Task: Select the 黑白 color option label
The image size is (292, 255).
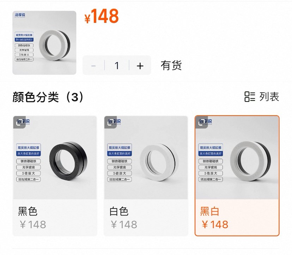Action: pos(210,211)
